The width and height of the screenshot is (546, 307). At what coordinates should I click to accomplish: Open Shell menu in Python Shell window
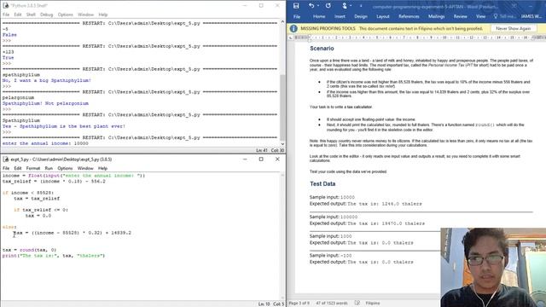coord(31,14)
